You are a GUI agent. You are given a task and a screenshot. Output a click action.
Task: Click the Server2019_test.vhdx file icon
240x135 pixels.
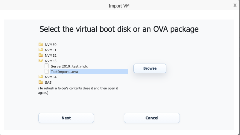[47, 66]
